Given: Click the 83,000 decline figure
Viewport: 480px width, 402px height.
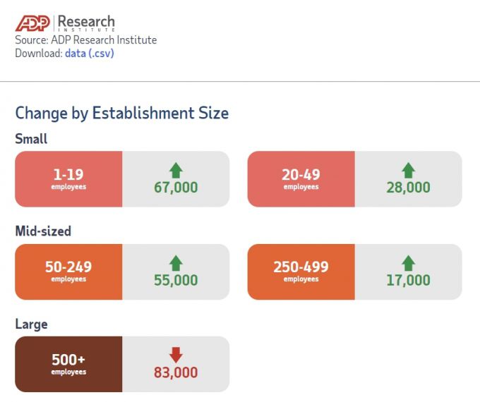Looking at the screenshot, I should [x=176, y=372].
